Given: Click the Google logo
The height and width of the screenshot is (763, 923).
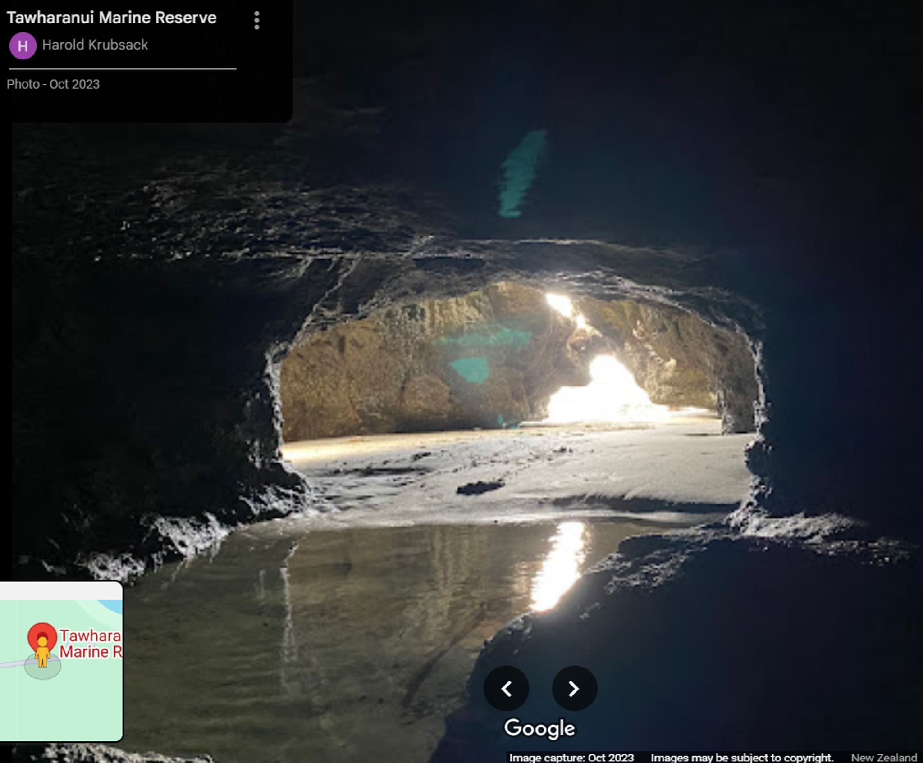Looking at the screenshot, I should (539, 728).
